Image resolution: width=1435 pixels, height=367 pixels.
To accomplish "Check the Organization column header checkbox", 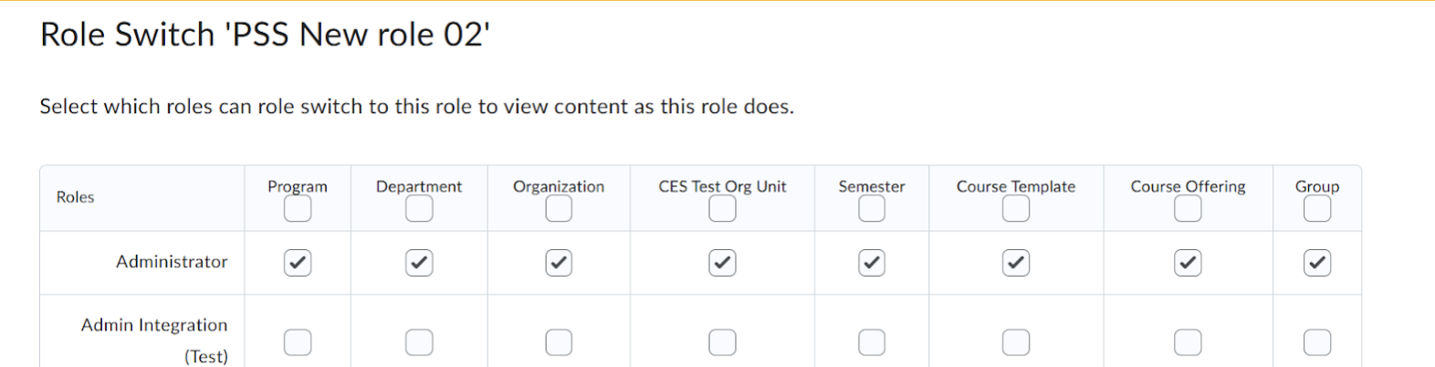I will 559,209.
